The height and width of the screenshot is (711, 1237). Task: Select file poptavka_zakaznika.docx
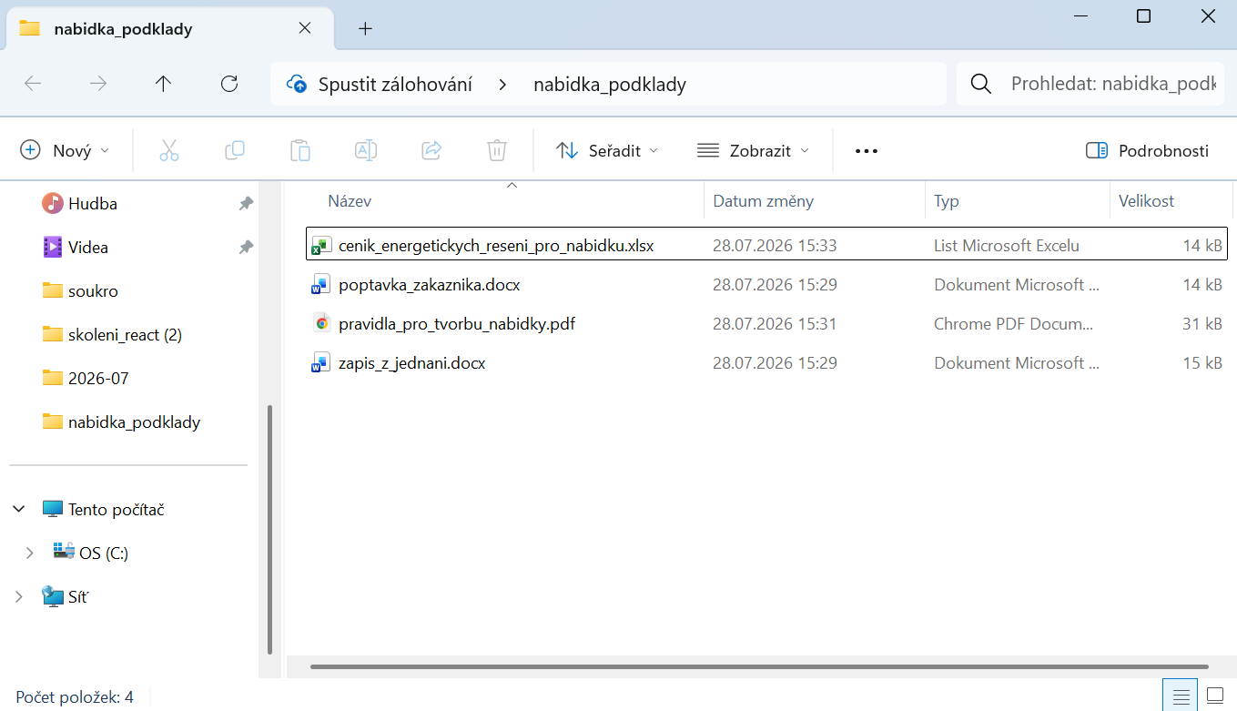tap(429, 285)
